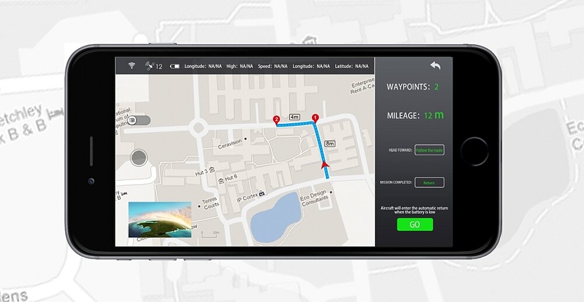
Task: Select waypoint marker 1 on map
Action: point(315,118)
